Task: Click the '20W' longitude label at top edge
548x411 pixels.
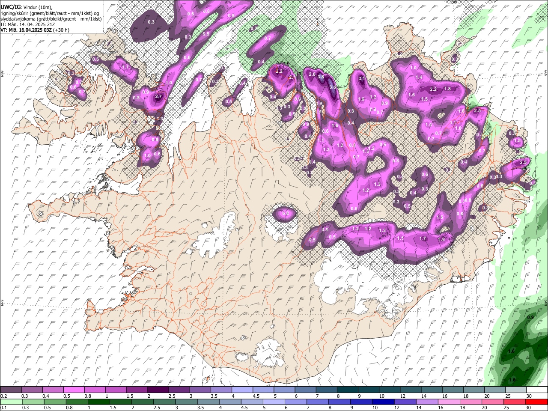Action: (x=228, y=2)
